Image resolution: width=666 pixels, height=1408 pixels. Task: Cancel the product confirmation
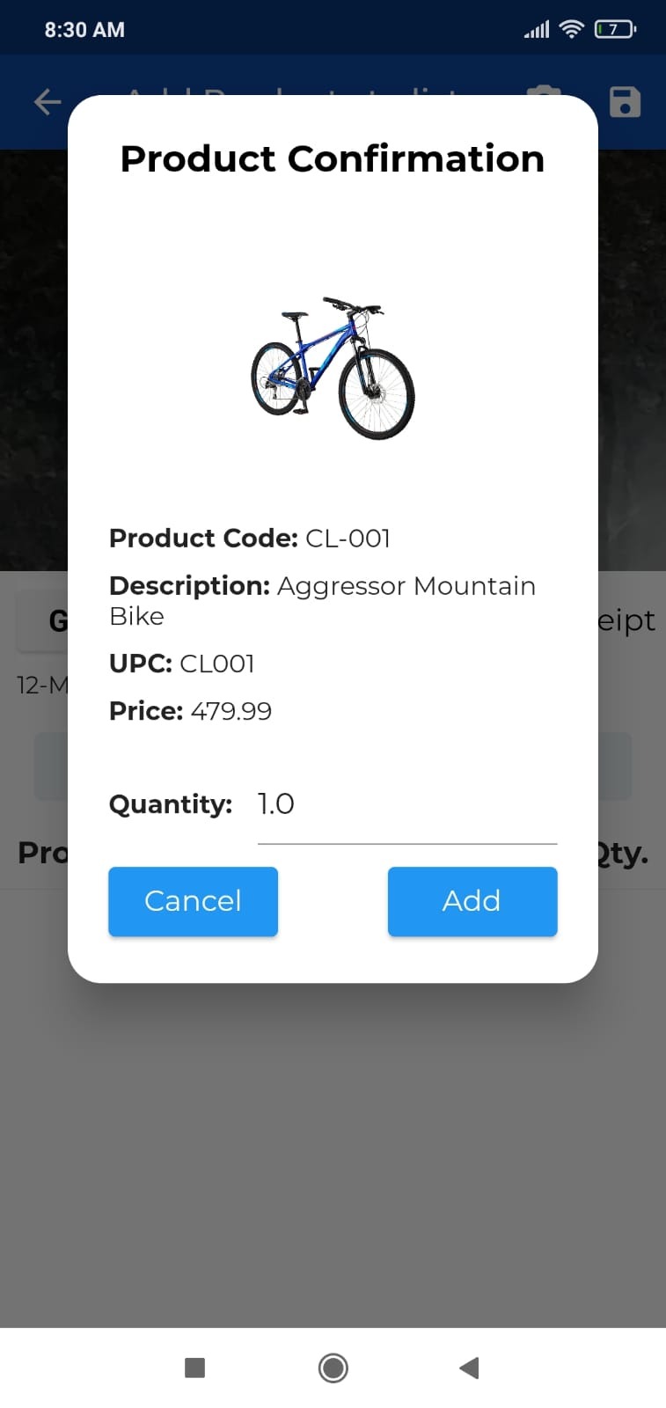pyautogui.click(x=193, y=901)
